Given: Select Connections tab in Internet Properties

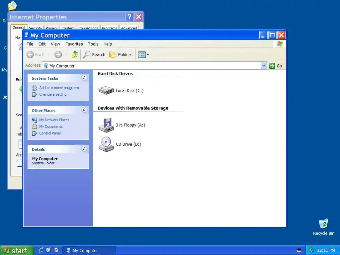Looking at the screenshot, I should [88, 28].
